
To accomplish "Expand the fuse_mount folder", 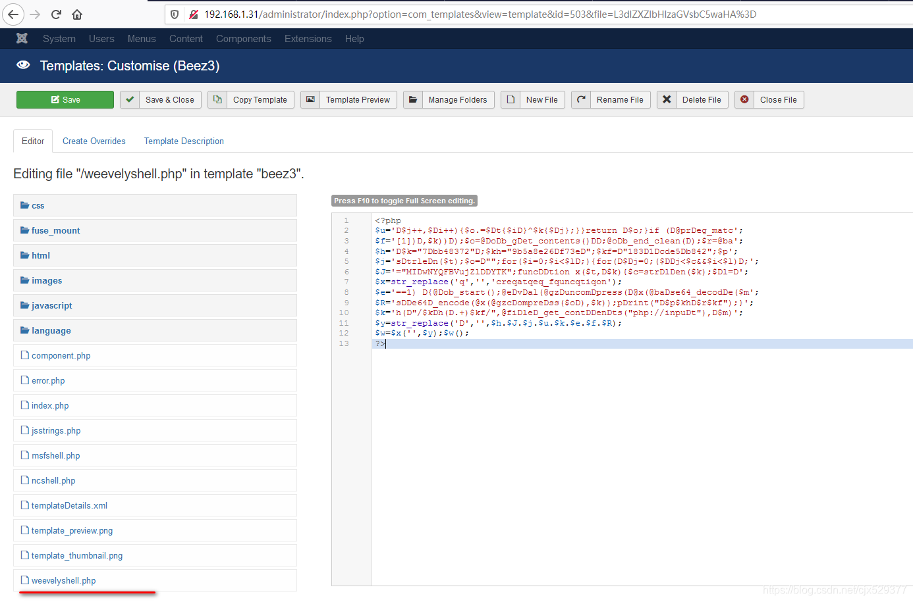I will click(x=155, y=230).
